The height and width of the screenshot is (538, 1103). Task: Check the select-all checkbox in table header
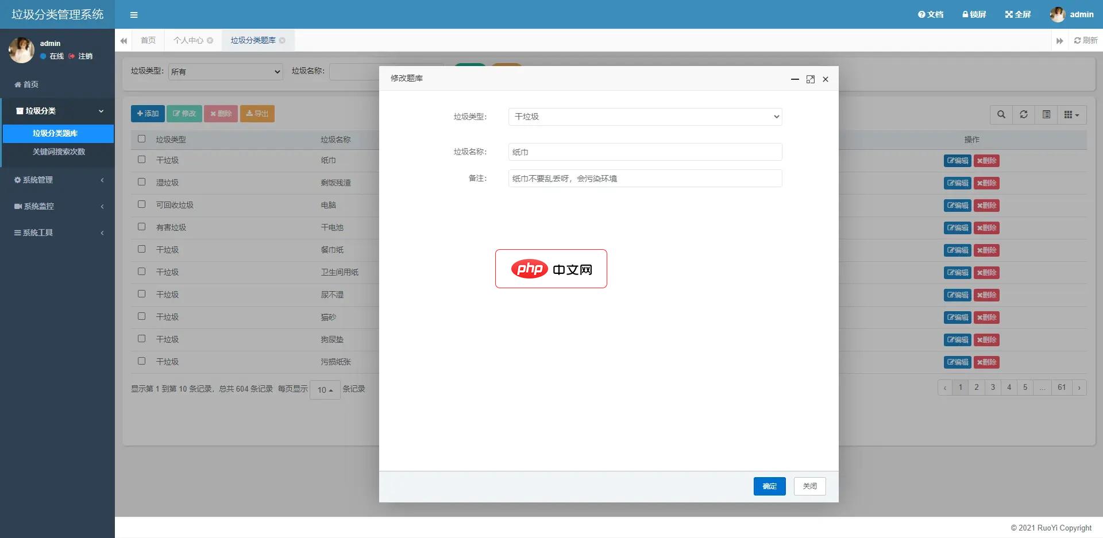click(141, 138)
